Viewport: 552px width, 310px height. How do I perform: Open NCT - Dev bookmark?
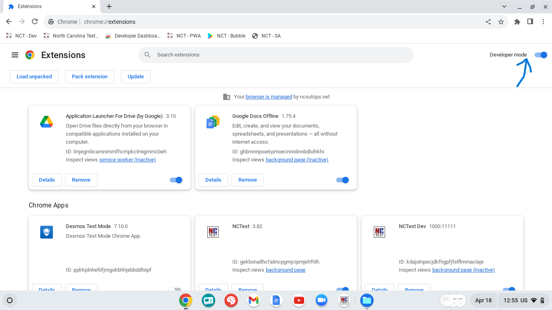click(21, 36)
